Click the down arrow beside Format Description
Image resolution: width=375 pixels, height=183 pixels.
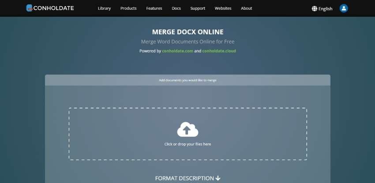click(217, 178)
